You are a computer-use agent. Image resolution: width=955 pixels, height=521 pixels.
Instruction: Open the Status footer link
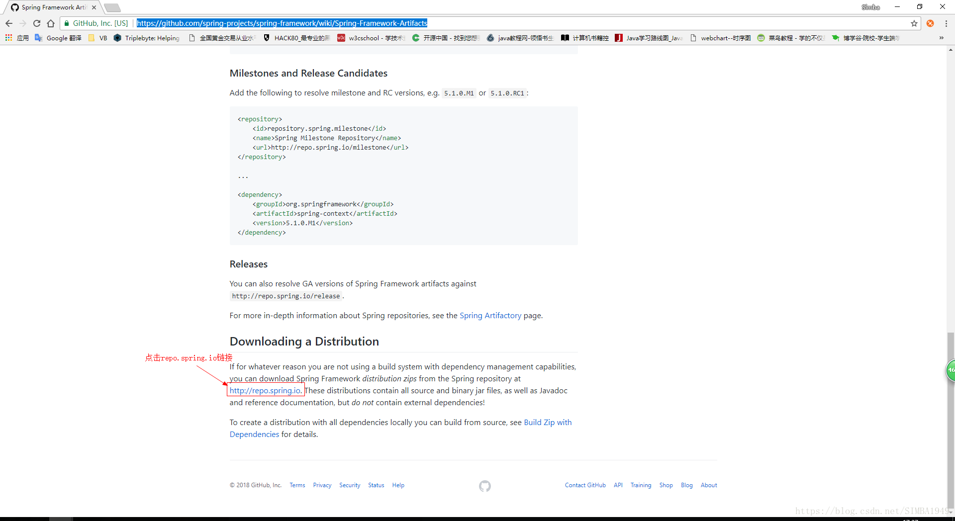[x=376, y=485]
